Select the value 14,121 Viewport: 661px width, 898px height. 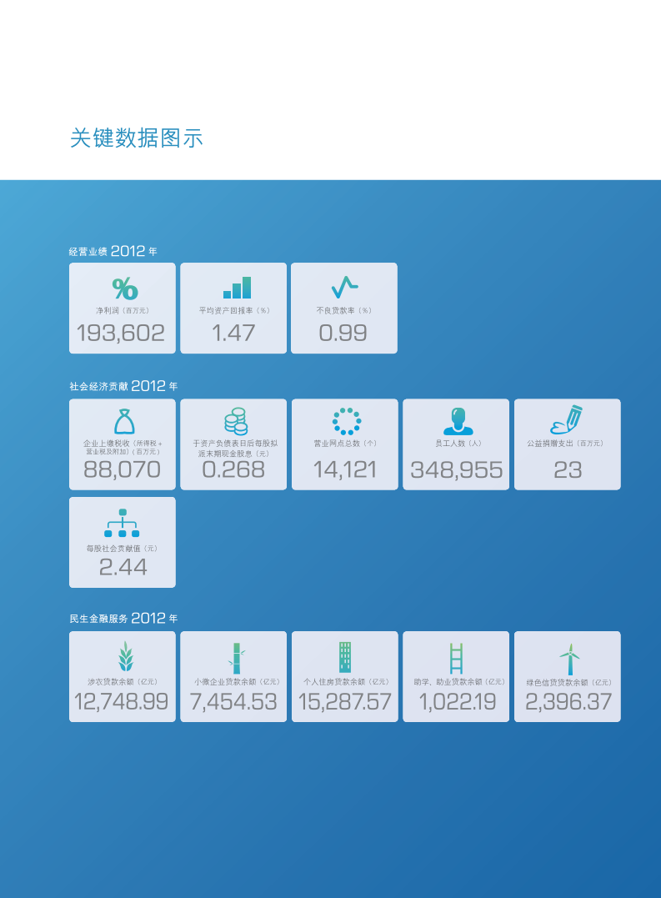coord(344,470)
